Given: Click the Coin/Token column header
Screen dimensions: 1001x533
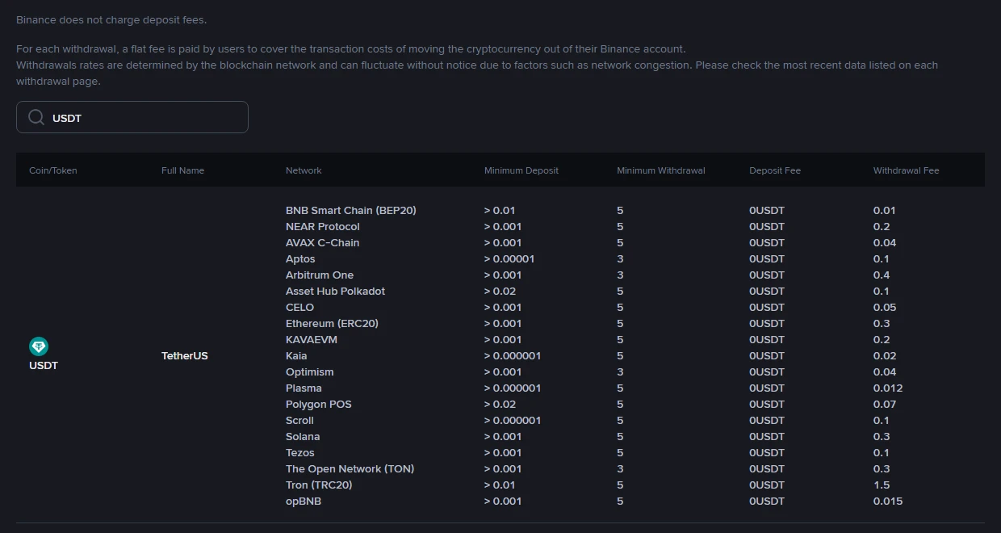Looking at the screenshot, I should [x=53, y=170].
